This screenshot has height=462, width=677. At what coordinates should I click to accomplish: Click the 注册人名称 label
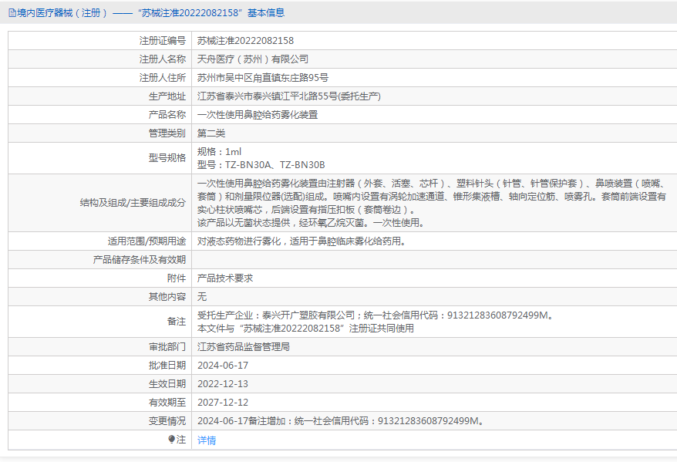tap(163, 59)
